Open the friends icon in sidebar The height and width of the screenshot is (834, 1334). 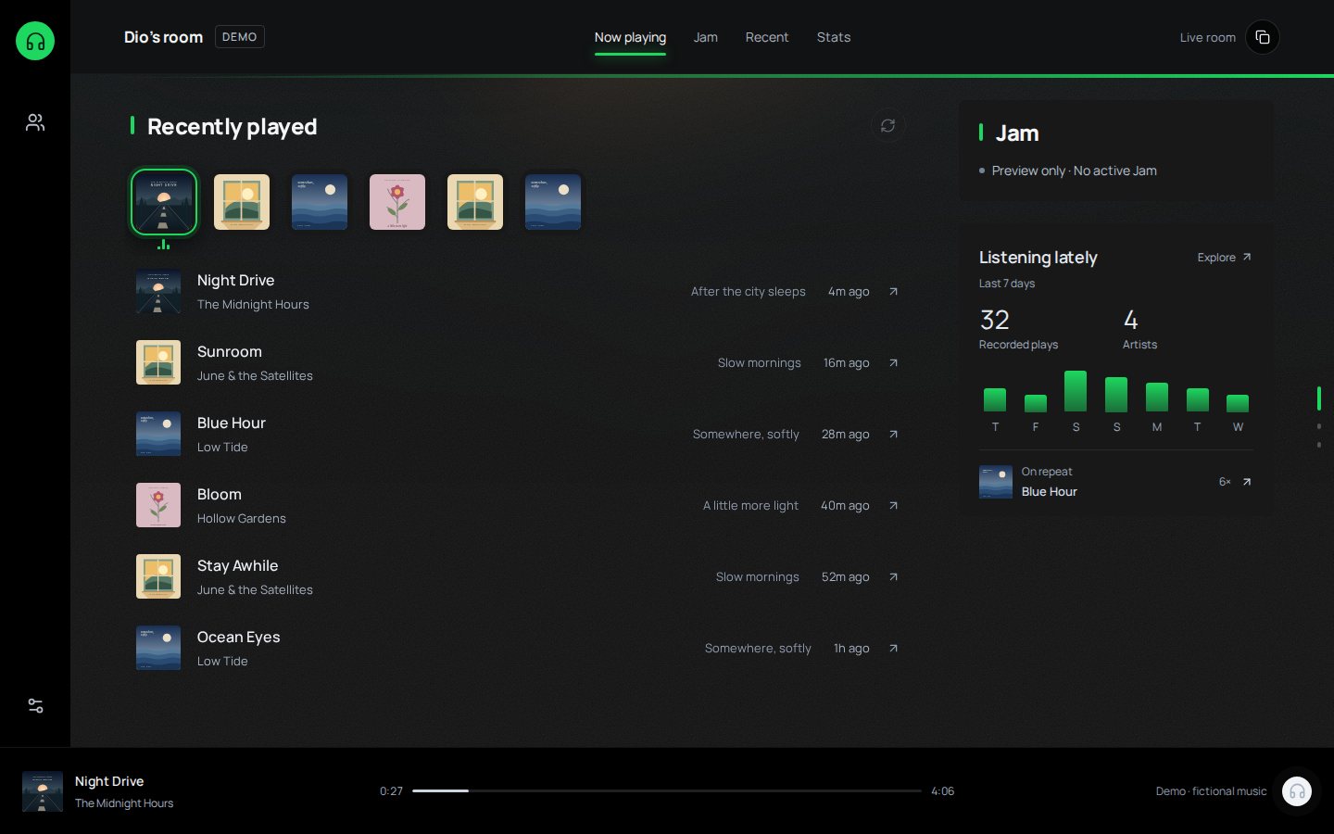(x=35, y=122)
